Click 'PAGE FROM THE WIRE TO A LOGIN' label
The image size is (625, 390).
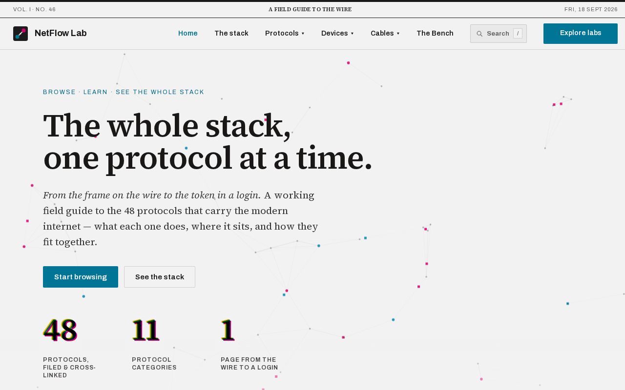tap(250, 364)
